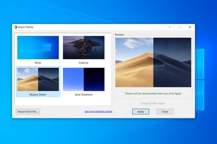The height and width of the screenshot is (144, 217).
Task: Close the dialog with the title bar X
Action: tap(190, 27)
